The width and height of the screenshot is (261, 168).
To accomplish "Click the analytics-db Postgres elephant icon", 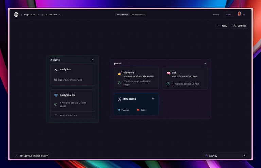I will coord(56,95).
